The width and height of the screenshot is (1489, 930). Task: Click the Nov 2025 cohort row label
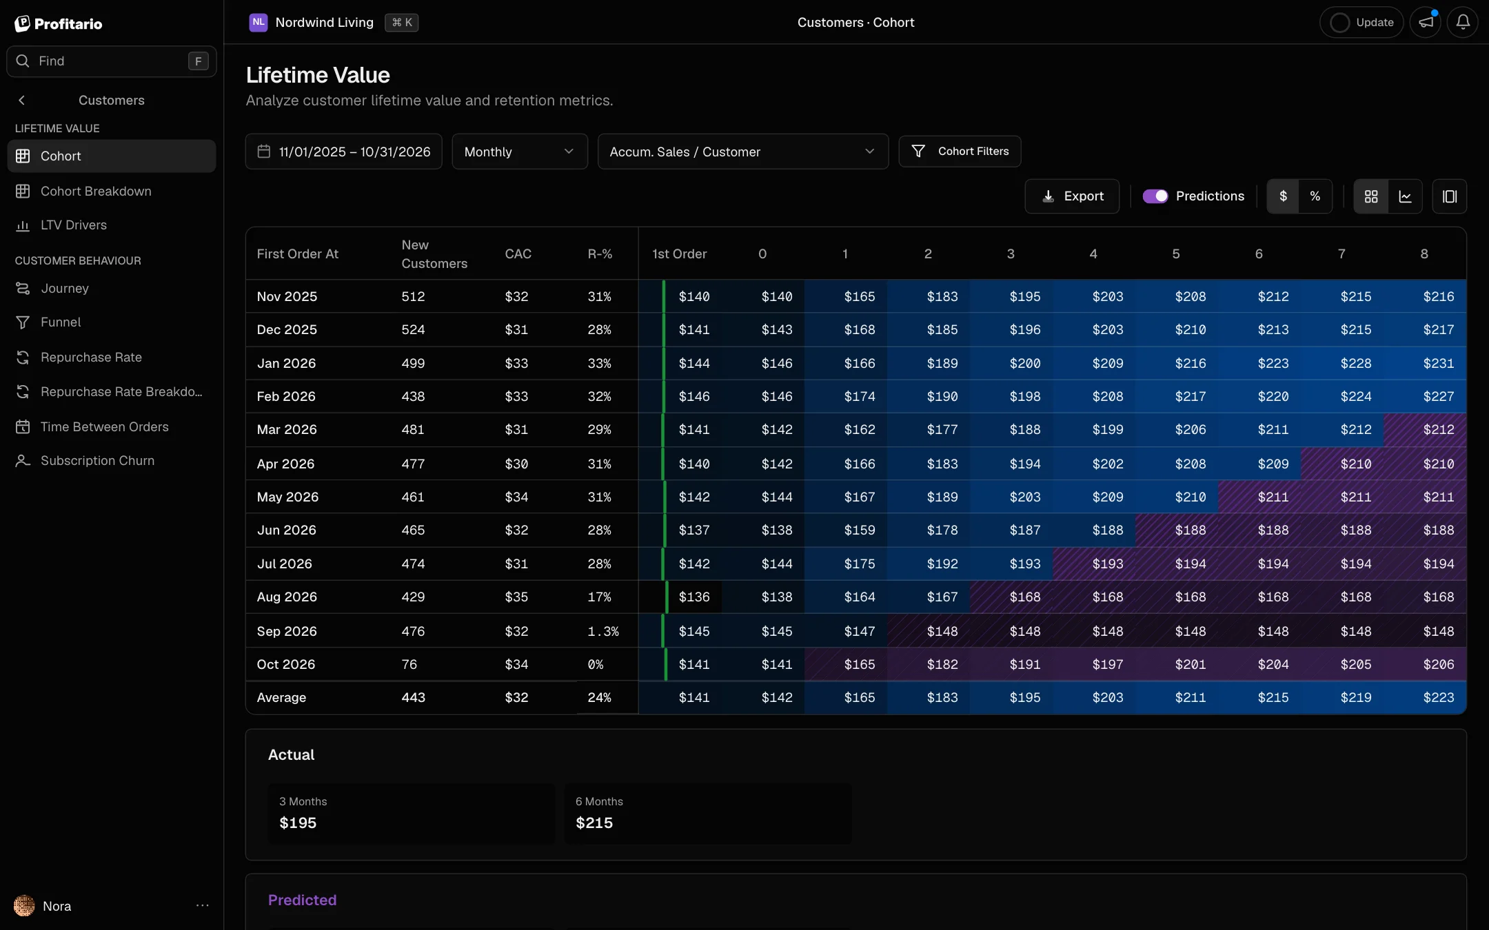287,297
